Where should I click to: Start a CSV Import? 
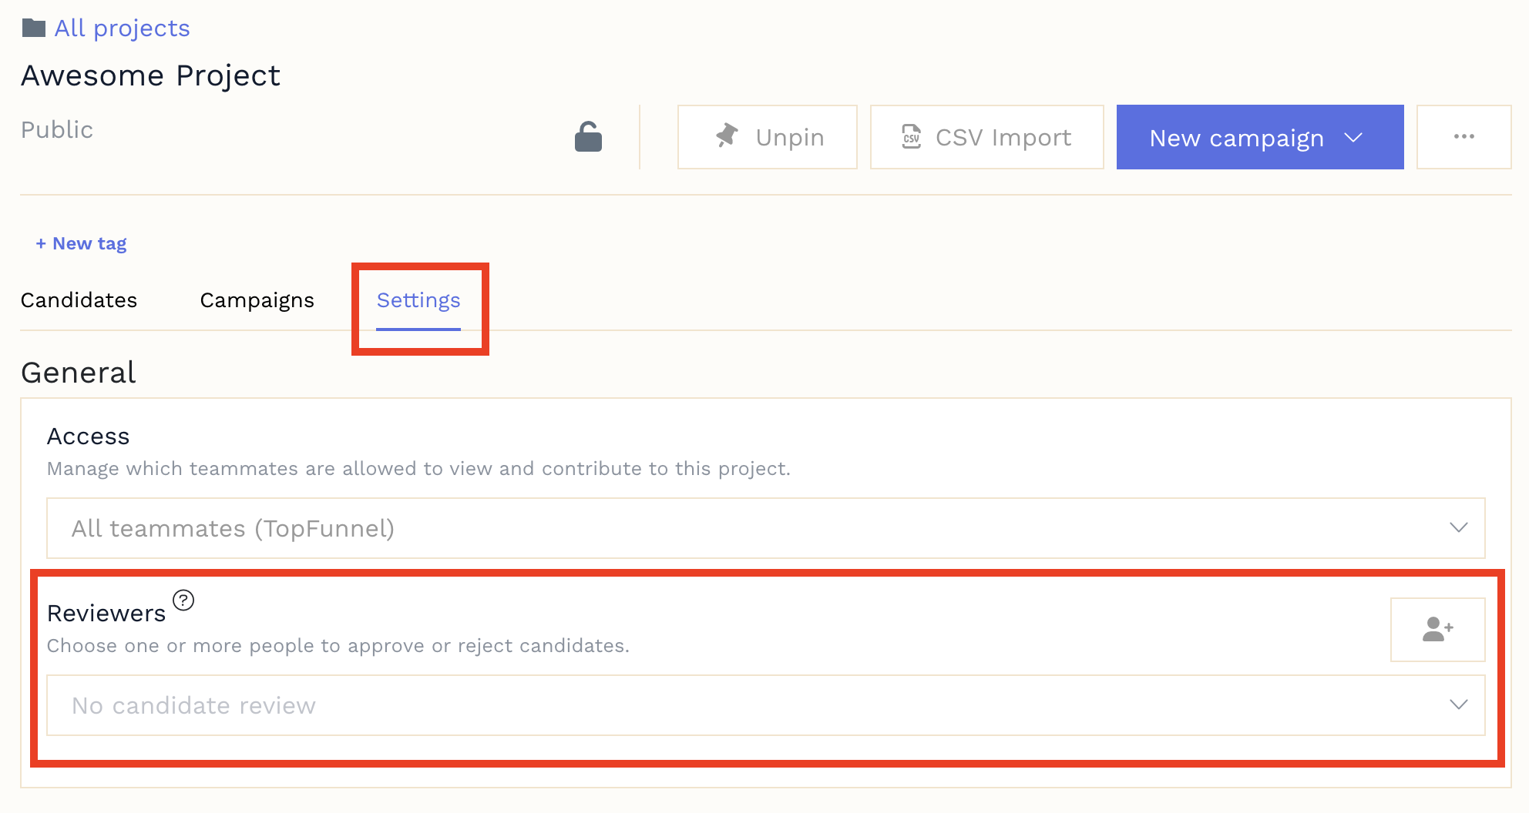point(986,137)
